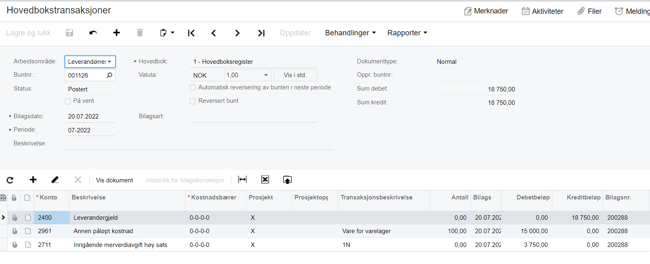Click the Debetbeløp column header
This screenshot has height=264, width=650.
point(533,197)
